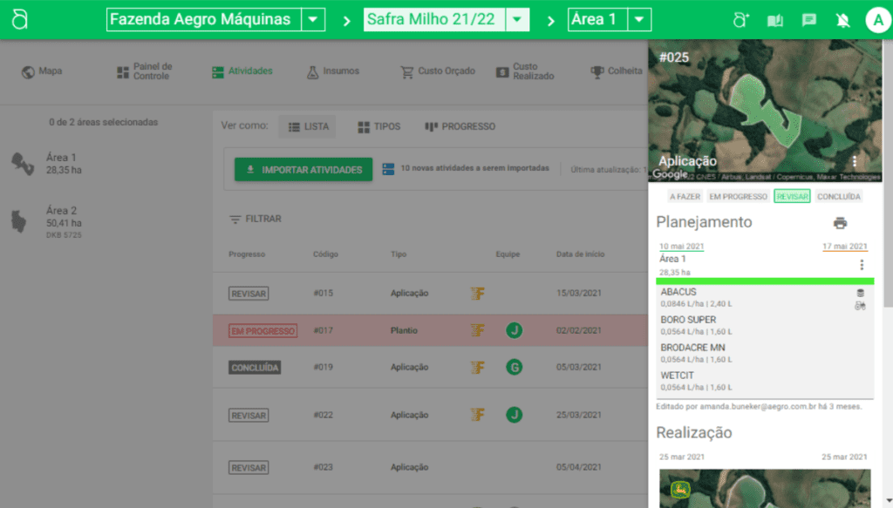The height and width of the screenshot is (508, 893).
Task: Unmute the notifications bell
Action: (842, 19)
